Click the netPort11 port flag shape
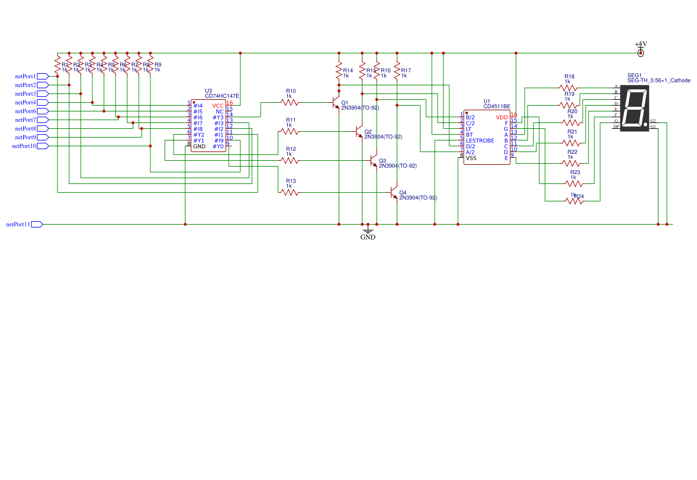Image resolution: width=697 pixels, height=480 pixels. pos(37,224)
